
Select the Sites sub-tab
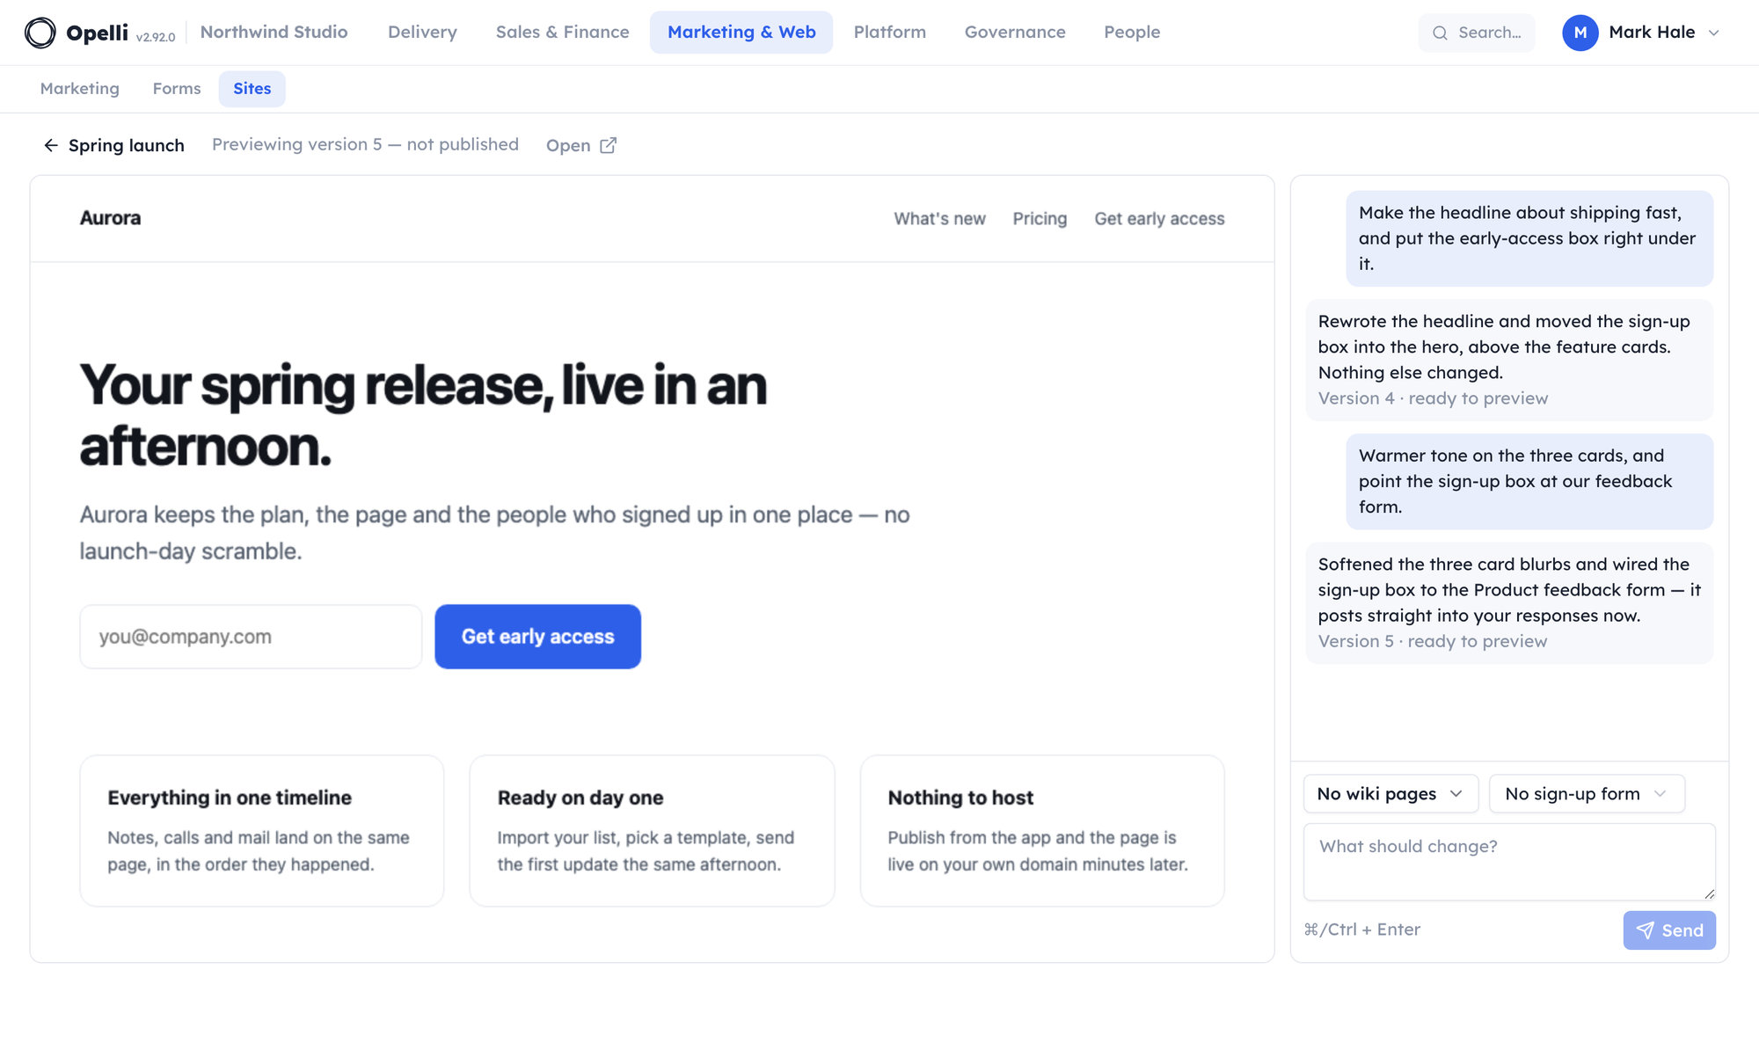point(252,89)
